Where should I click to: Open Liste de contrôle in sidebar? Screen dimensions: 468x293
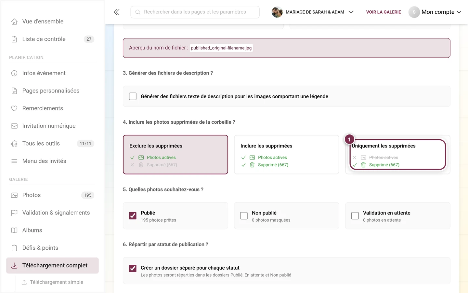click(x=52, y=39)
